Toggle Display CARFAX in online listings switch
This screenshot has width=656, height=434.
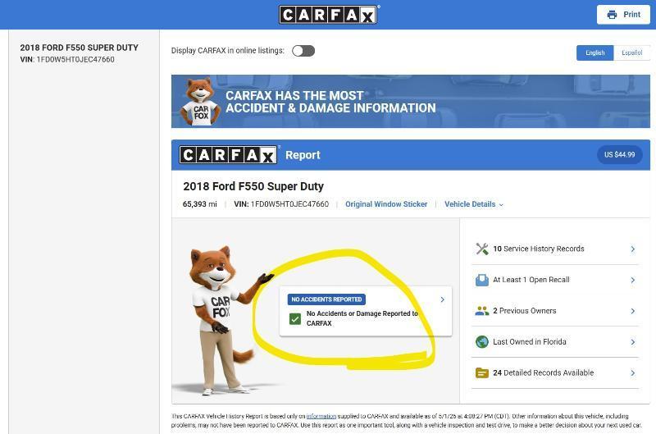point(303,51)
